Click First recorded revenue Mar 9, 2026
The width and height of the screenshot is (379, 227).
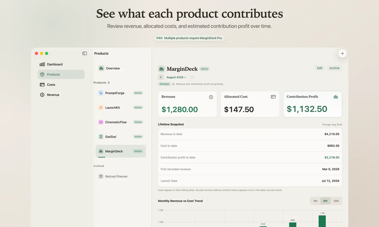pos(331,169)
